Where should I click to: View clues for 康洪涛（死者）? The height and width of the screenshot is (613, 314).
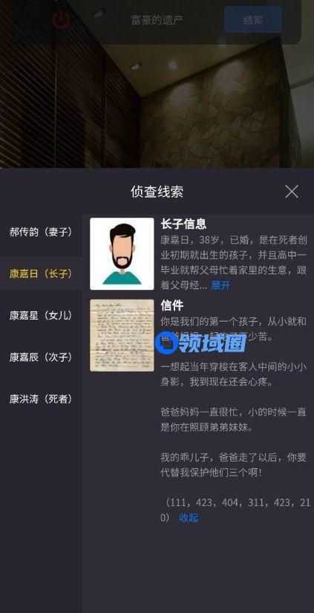pyautogui.click(x=41, y=399)
